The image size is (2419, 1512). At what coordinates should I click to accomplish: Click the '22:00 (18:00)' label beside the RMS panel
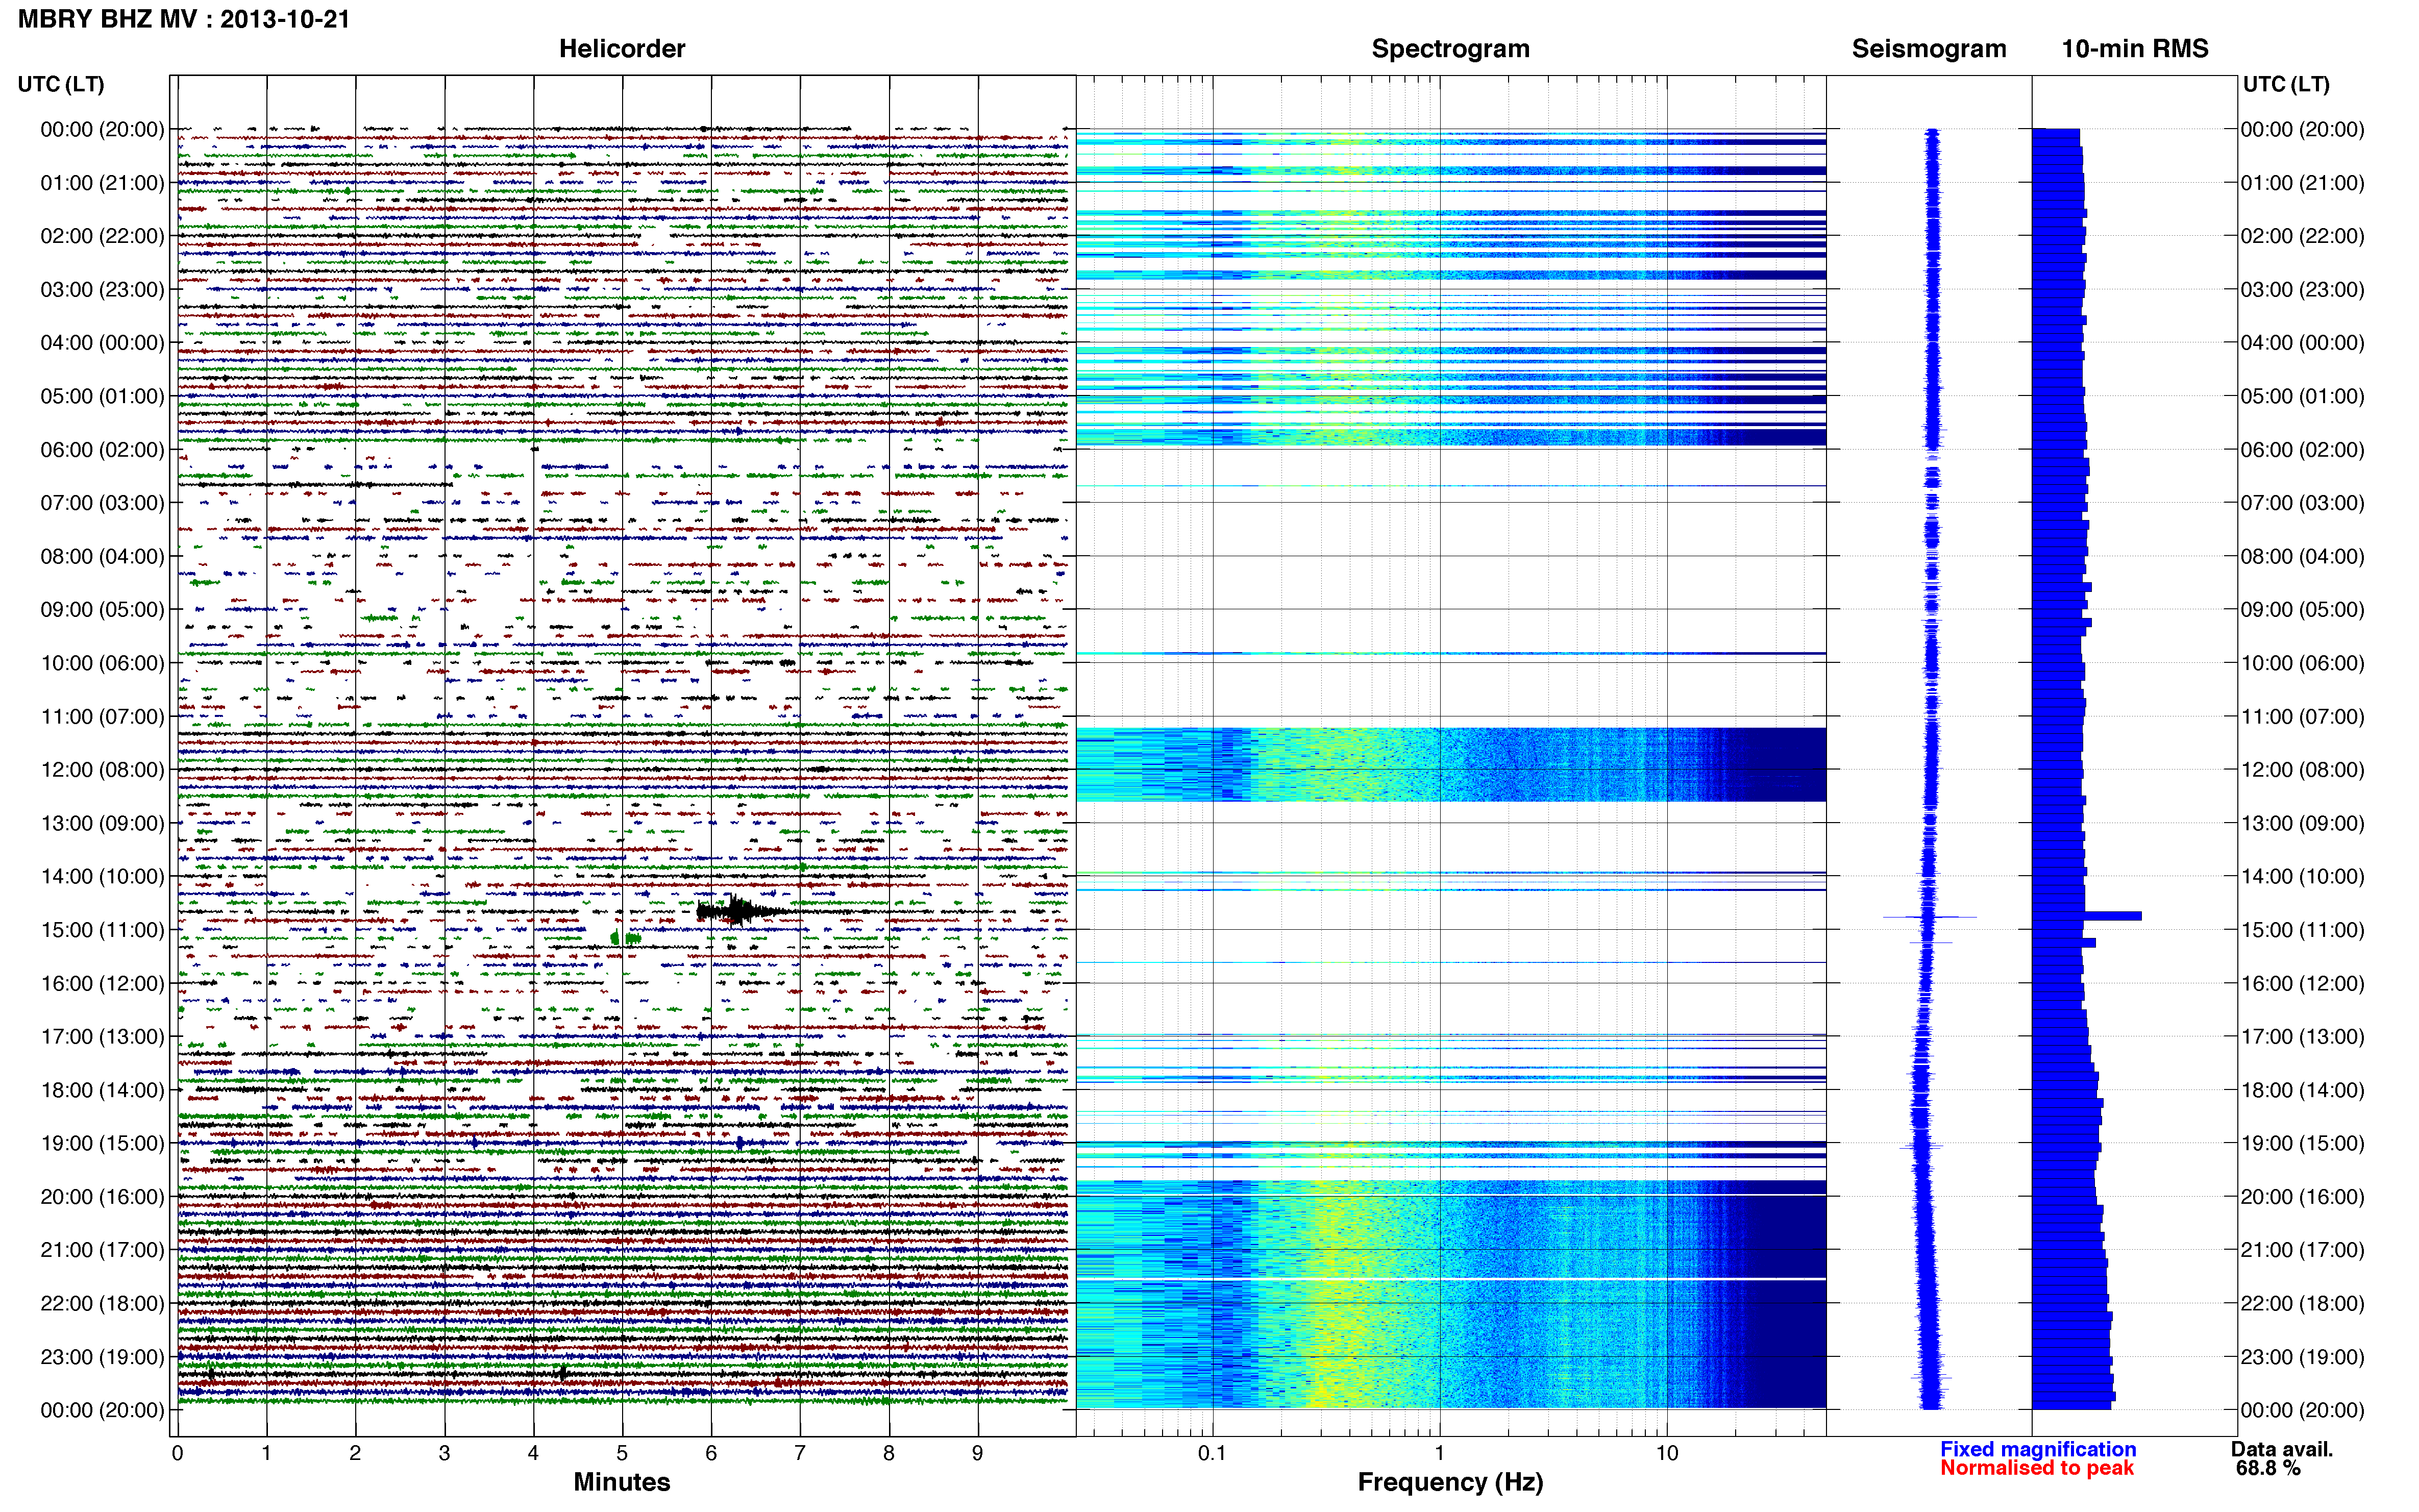2303,1304
